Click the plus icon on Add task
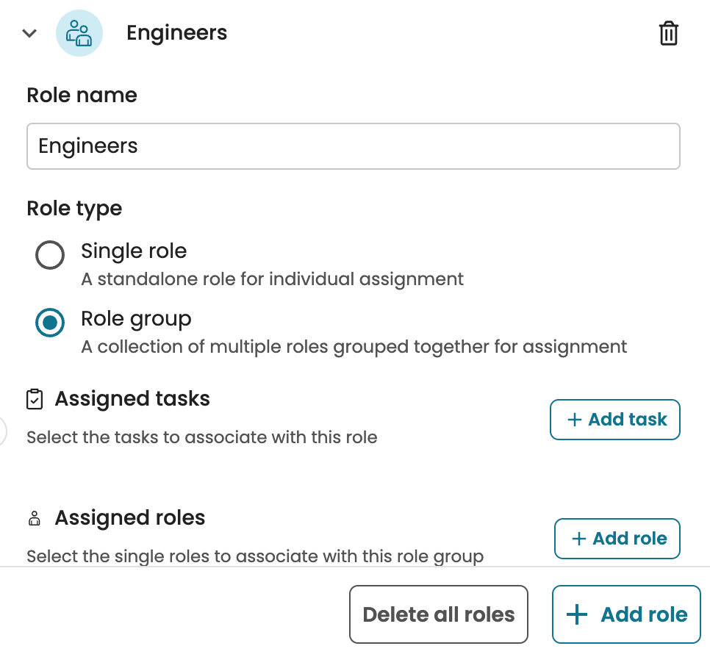 click(574, 420)
